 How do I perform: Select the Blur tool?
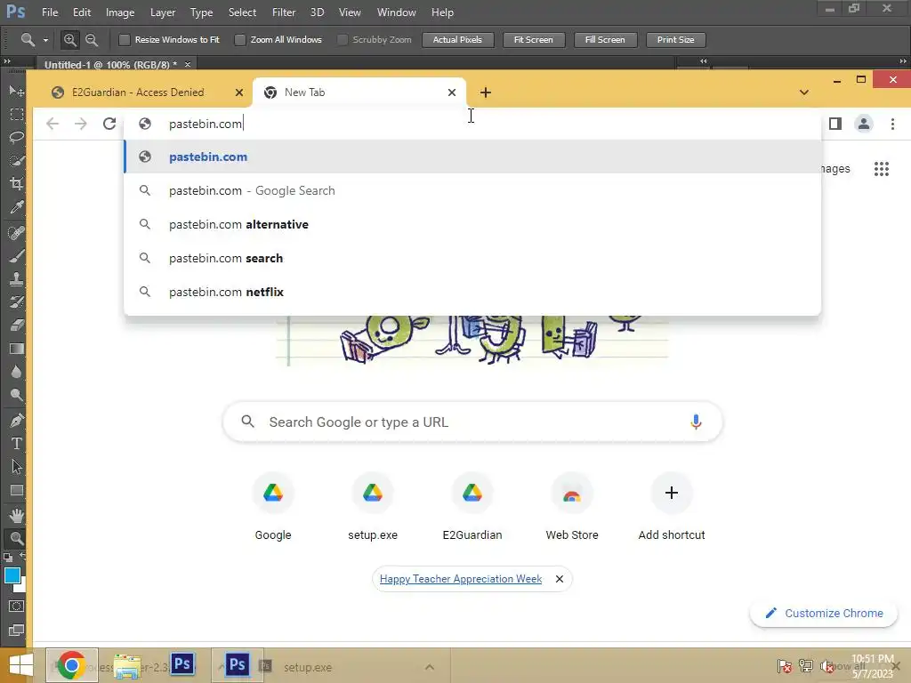click(x=16, y=372)
